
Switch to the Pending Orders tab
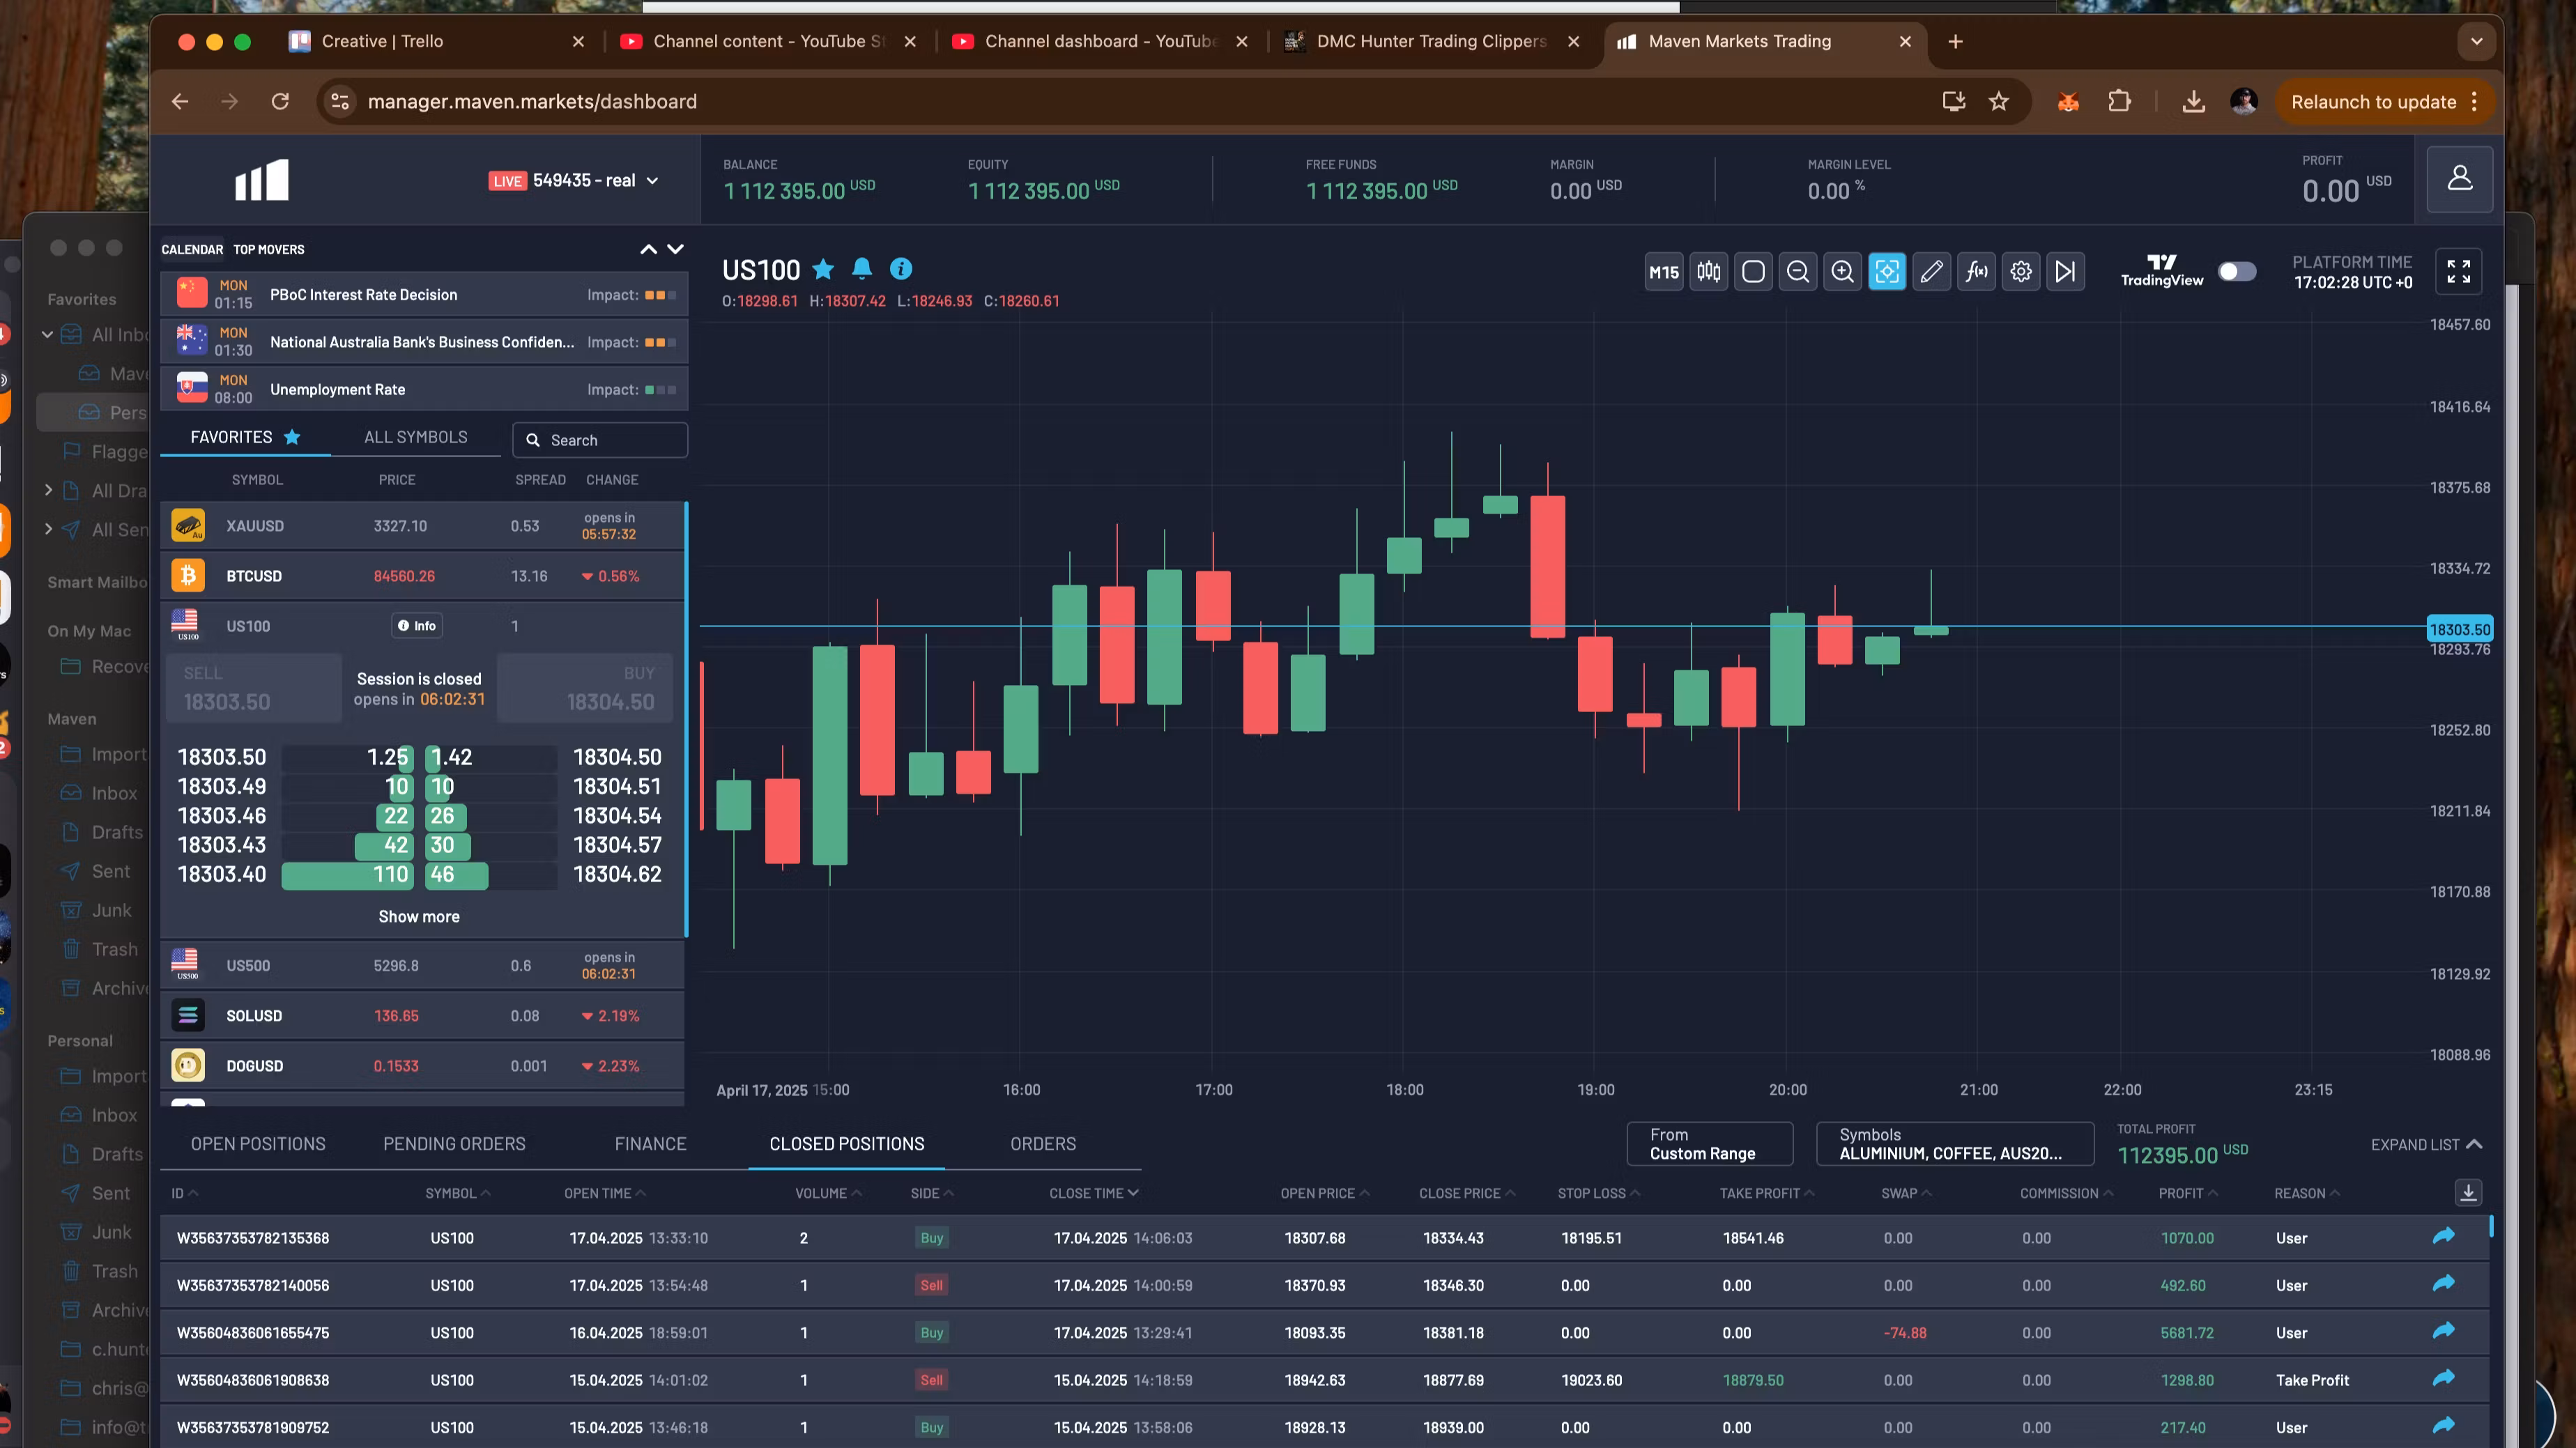pos(454,1144)
